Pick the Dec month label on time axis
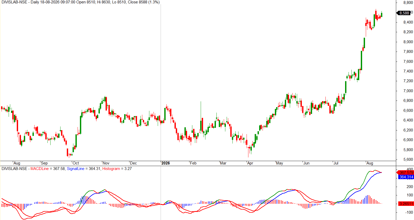The height and width of the screenshot is (220, 414). pos(133,163)
